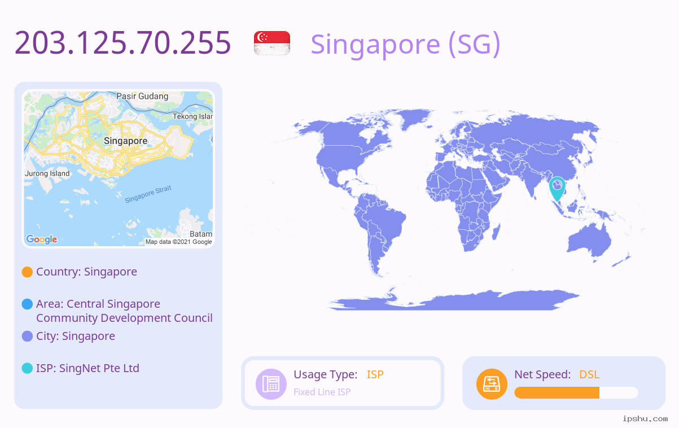Screen dimensions: 679x428
Task: Click the Google logo on the map
Action: point(42,239)
